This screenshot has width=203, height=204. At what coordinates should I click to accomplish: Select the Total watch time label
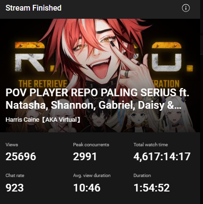point(150,145)
